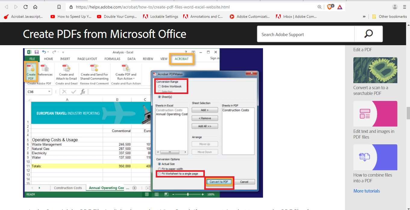Select the Selection radio button in PDFMaker
Image resolution: width=410 pixels, height=210 pixels.
click(159, 92)
